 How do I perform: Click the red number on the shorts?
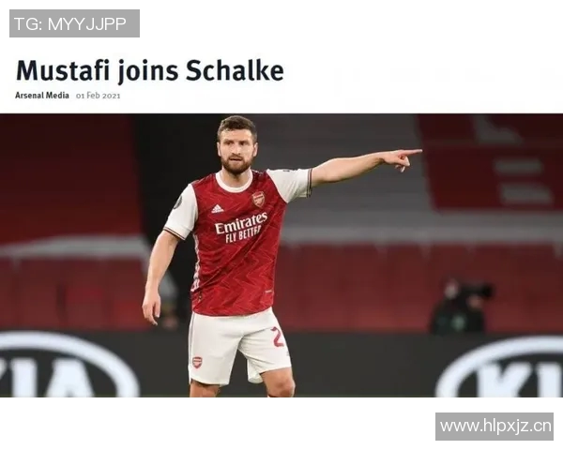278,337
